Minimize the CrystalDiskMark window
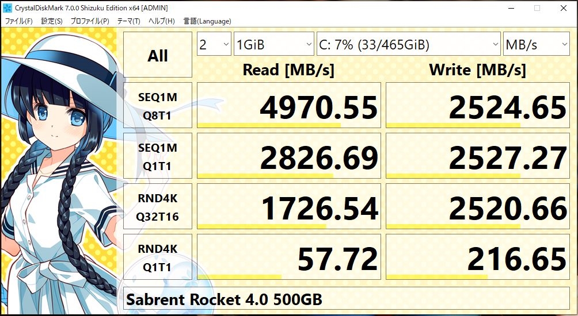The height and width of the screenshot is (316, 578). (x=510, y=8)
